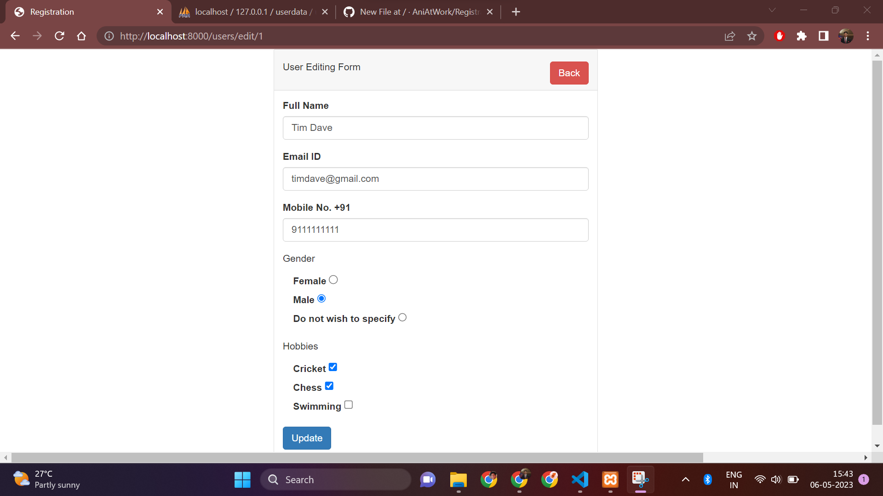Click the browser back arrow
883x496 pixels.
coord(15,36)
